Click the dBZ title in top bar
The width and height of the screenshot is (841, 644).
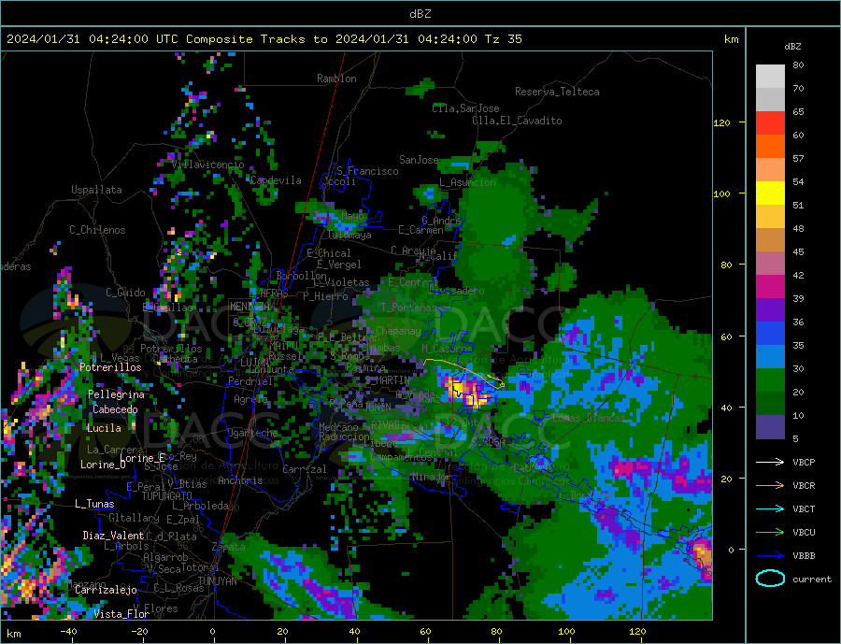(x=420, y=14)
